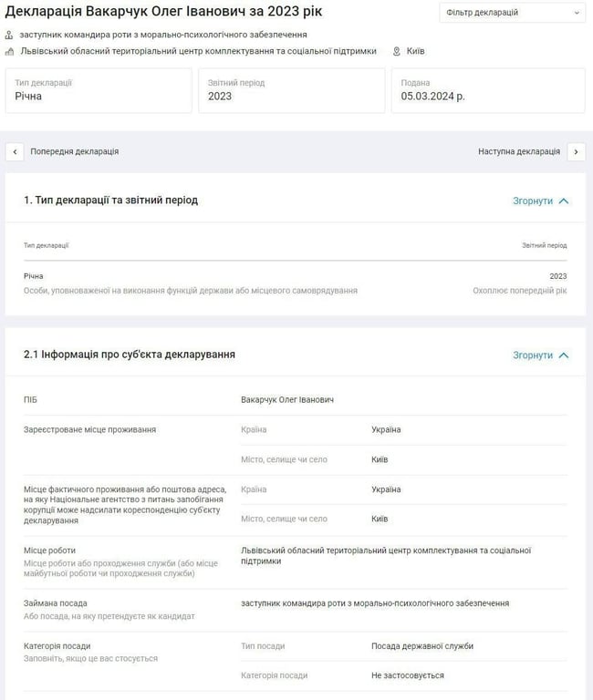593x700 pixels.
Task: Click heading 2.1 Інформація про суб'єкта декларування
Action: pyautogui.click(x=130, y=355)
